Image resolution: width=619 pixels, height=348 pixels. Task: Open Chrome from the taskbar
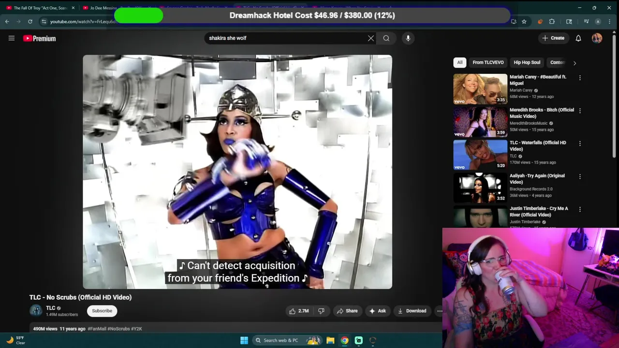[x=344, y=340]
